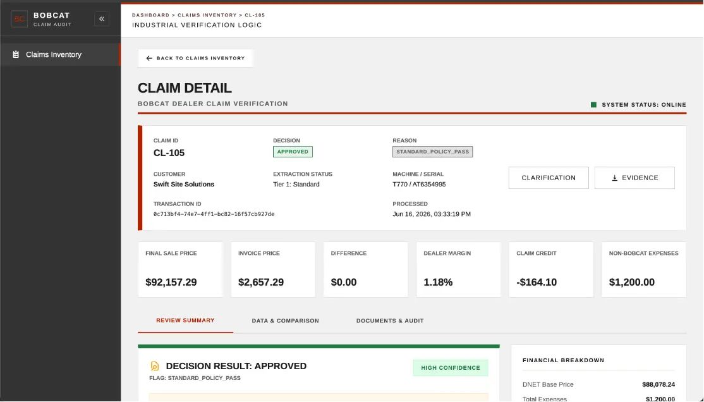
Task: Click the System Status: Online text
Action: 644,105
